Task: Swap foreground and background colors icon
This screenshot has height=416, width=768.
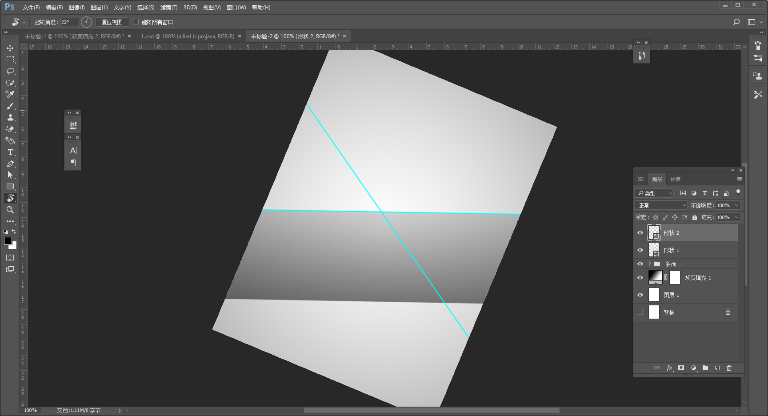Action: 14,232
